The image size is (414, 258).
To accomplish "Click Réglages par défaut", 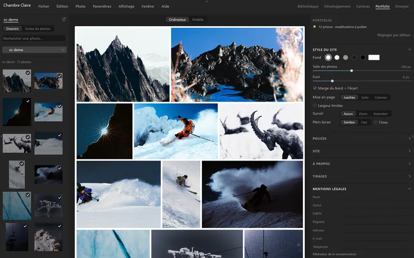I will [394, 35].
